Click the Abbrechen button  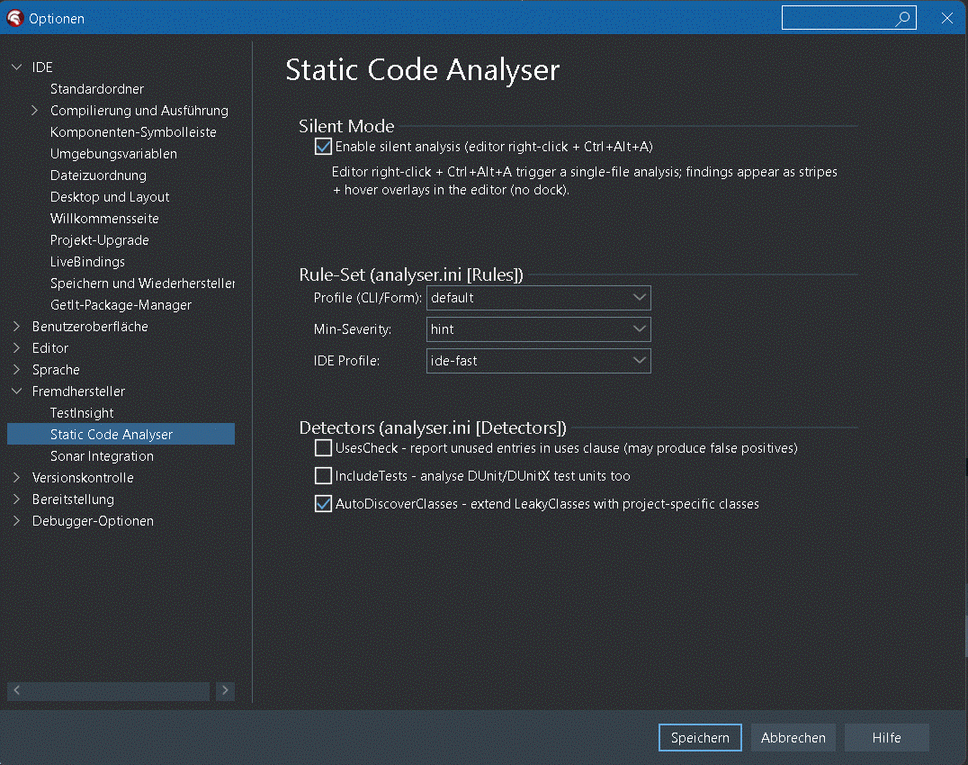[793, 737]
